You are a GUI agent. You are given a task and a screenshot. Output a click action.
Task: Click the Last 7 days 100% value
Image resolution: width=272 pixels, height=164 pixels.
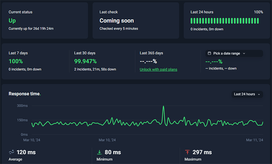pyautogui.click(x=16, y=61)
